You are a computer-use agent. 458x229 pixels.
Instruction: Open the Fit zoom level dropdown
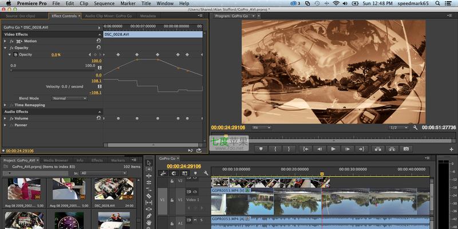point(262,128)
